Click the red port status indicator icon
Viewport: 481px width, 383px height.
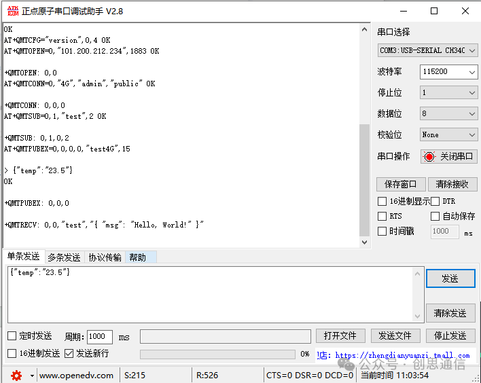point(429,157)
